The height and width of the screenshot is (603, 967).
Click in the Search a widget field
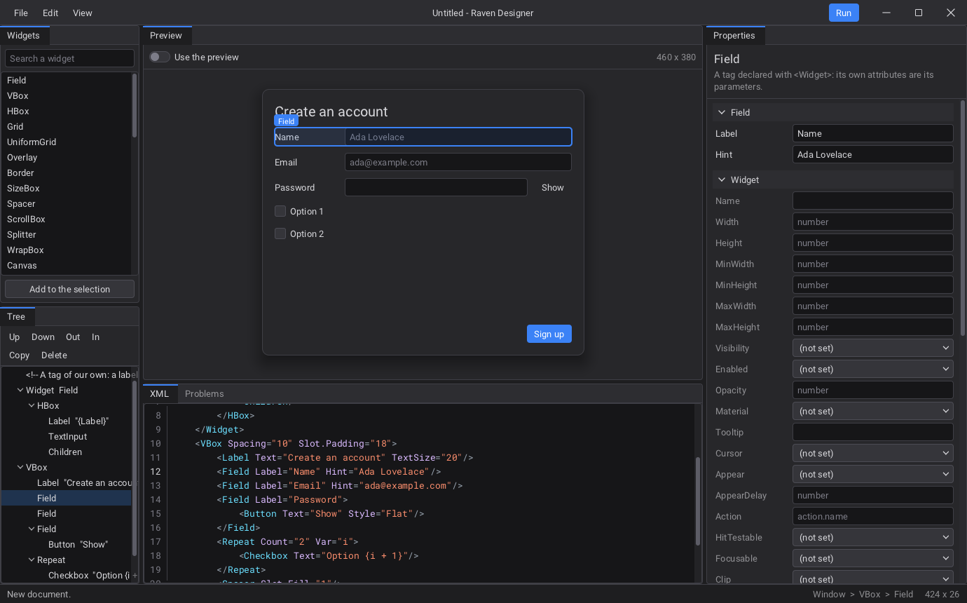[x=69, y=58]
